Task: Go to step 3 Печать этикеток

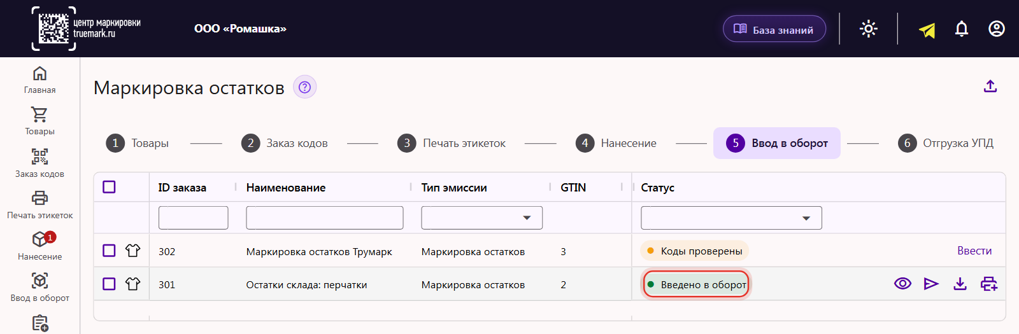Action: coord(452,143)
